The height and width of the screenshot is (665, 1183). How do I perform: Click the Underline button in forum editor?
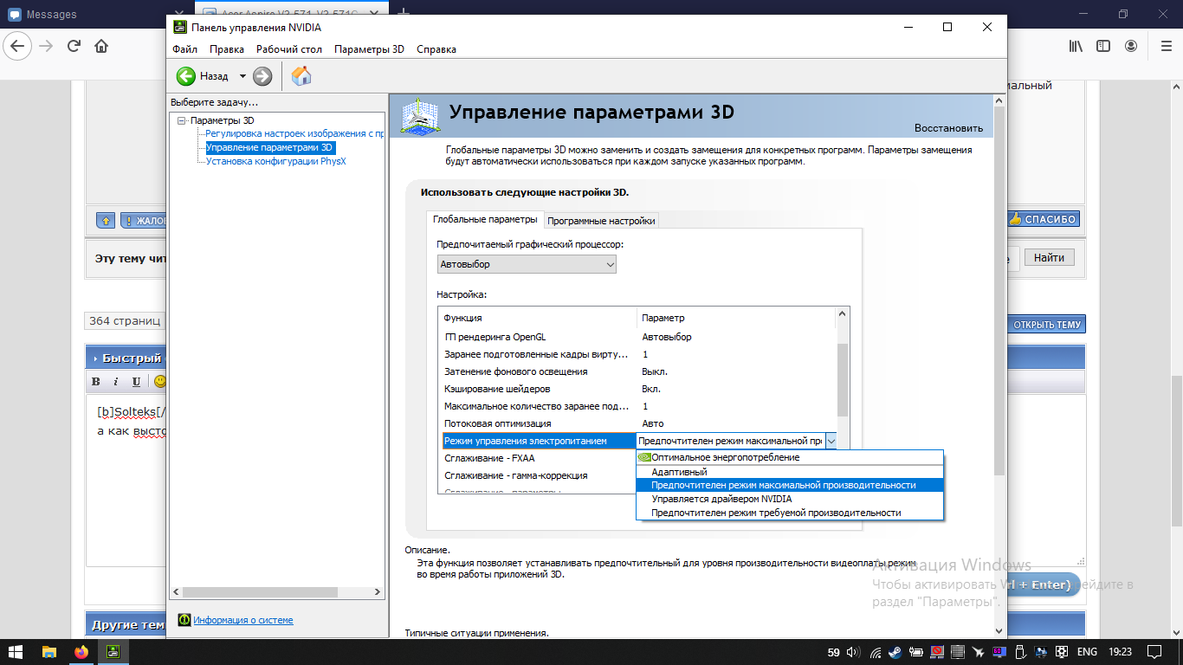coord(136,382)
